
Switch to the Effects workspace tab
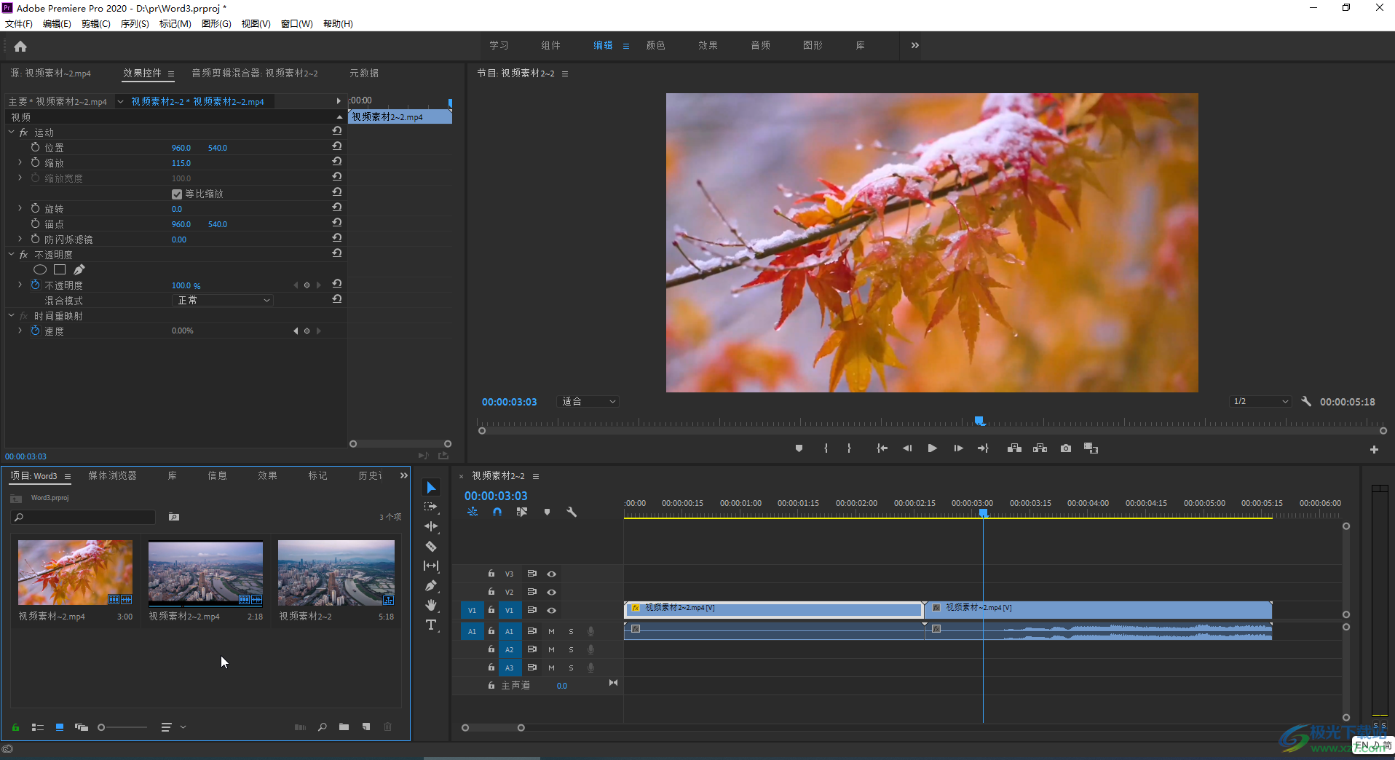point(708,45)
